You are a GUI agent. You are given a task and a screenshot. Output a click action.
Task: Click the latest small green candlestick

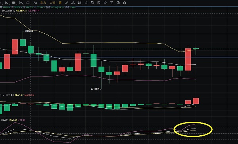[196, 49]
